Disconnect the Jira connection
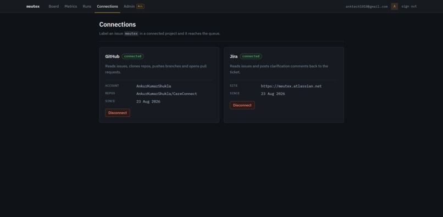This screenshot has height=217, width=443. pos(242,105)
